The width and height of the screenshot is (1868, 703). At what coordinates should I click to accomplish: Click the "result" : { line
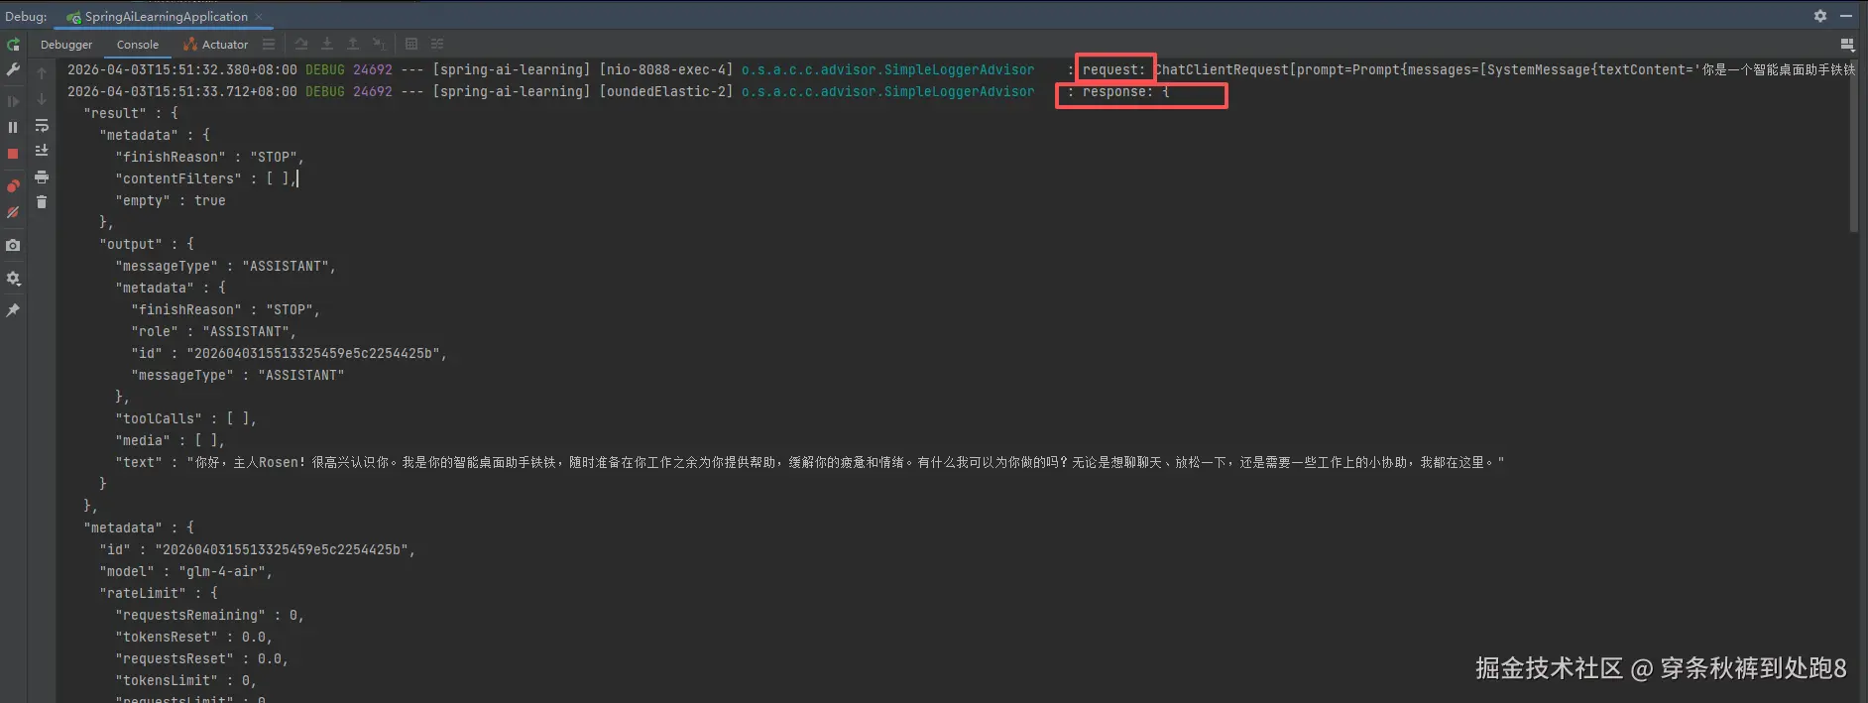click(x=131, y=113)
